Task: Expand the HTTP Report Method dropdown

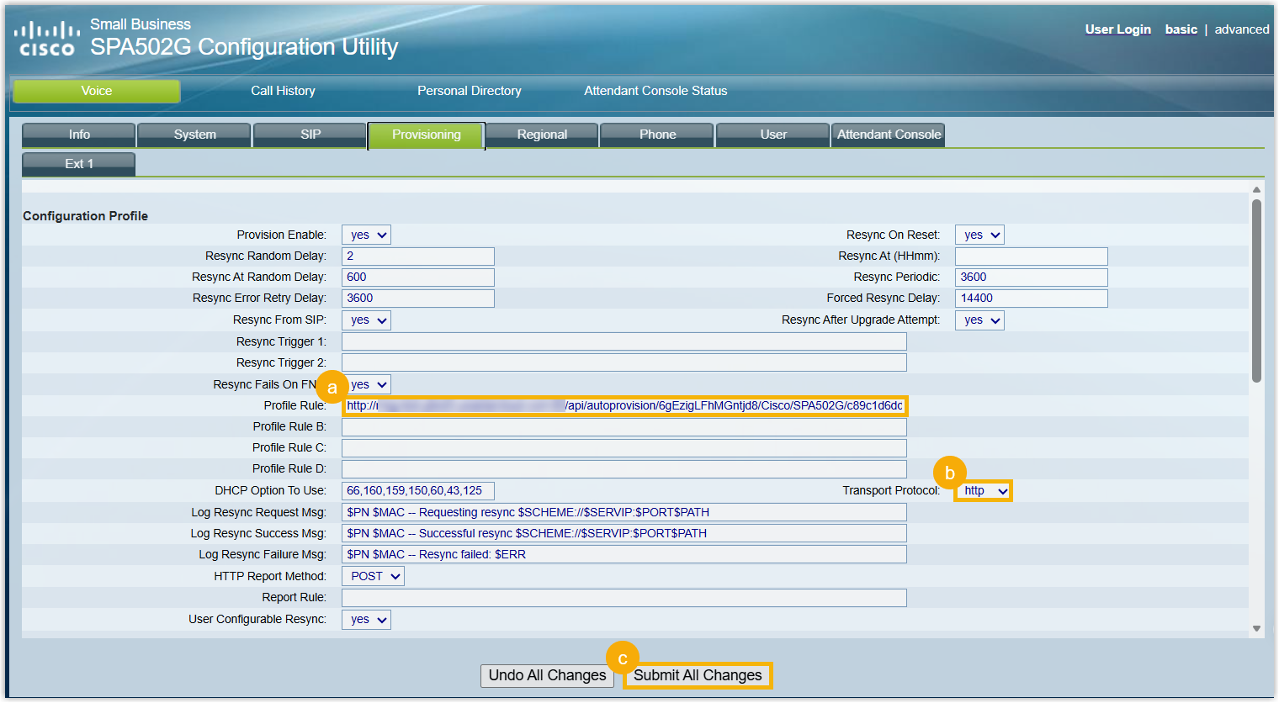Action: click(373, 576)
